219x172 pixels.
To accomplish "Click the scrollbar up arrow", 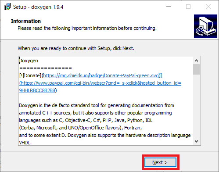I will [196, 61].
